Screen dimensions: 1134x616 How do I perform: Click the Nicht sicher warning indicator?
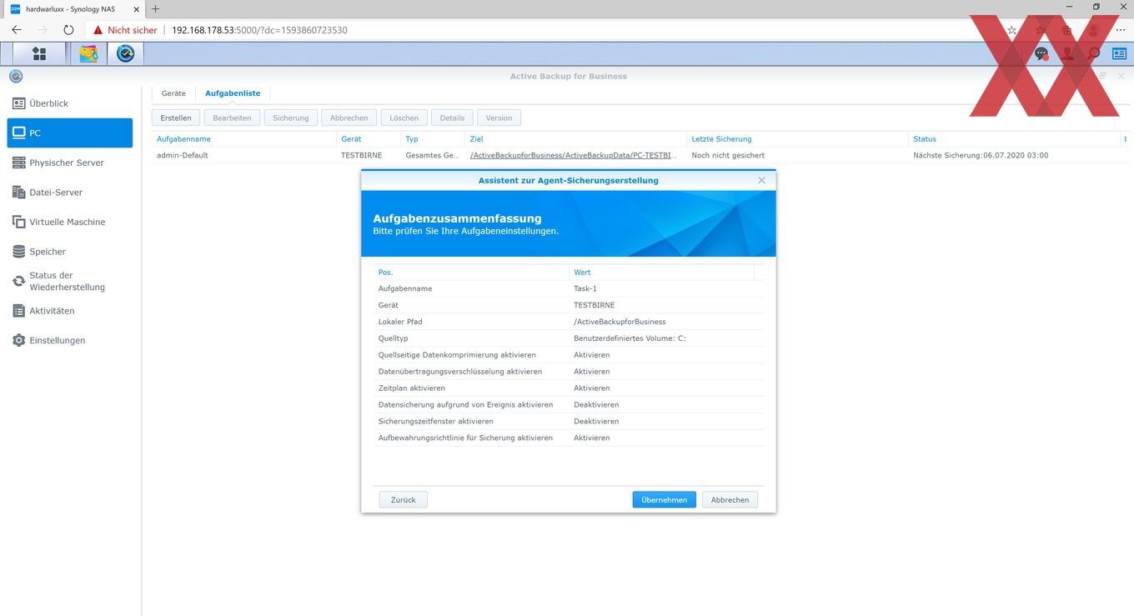pyautogui.click(x=125, y=30)
